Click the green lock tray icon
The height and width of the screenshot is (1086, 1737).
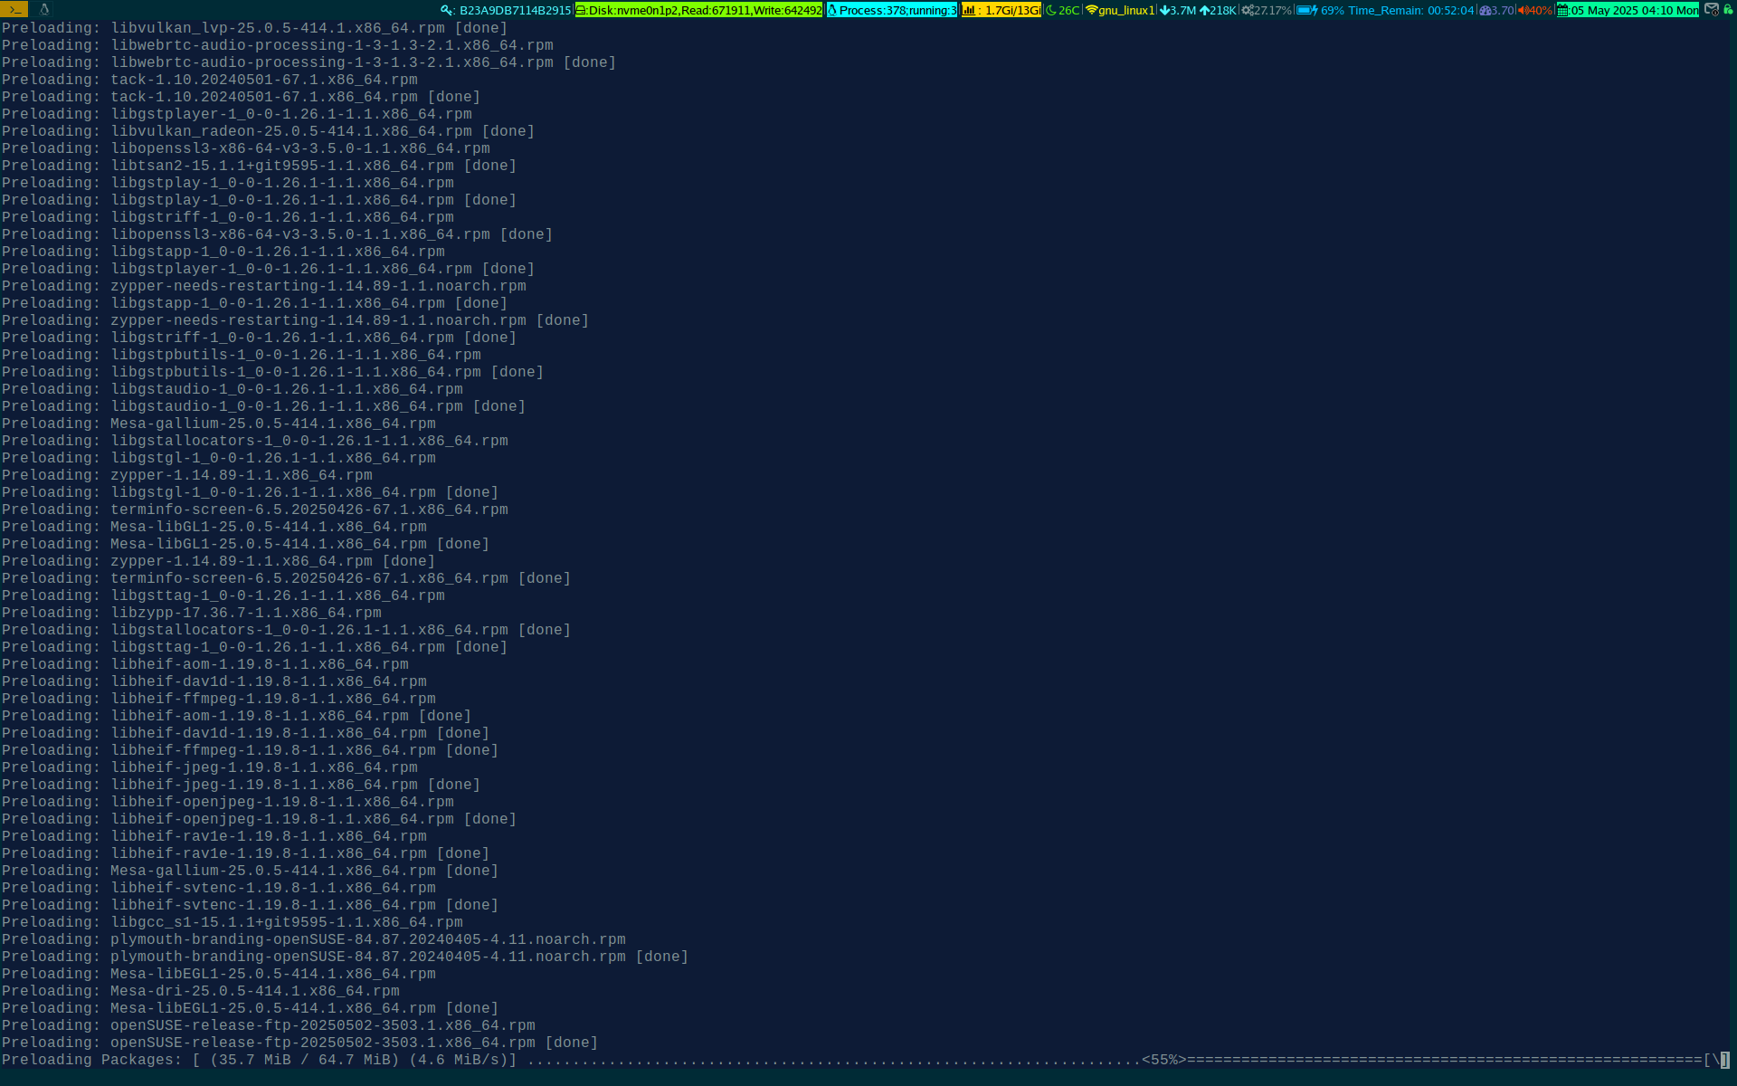click(1728, 9)
